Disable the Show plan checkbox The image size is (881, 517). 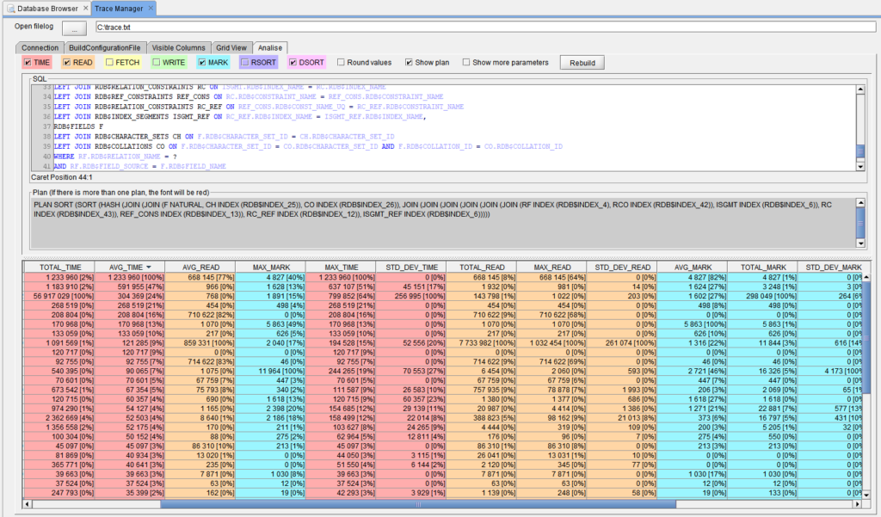click(408, 63)
